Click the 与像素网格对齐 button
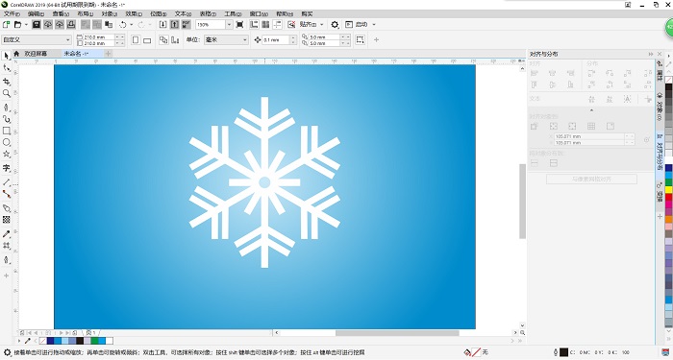 pos(591,180)
